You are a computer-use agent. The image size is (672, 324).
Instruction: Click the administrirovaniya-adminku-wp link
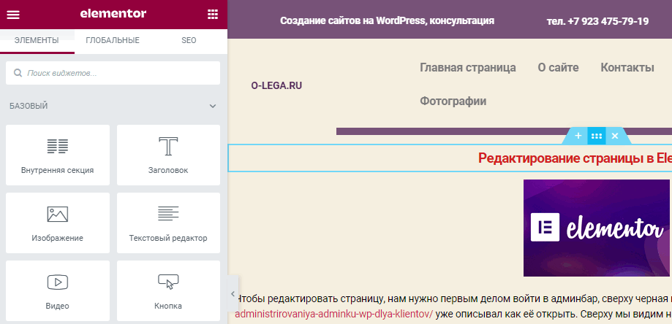(x=334, y=315)
